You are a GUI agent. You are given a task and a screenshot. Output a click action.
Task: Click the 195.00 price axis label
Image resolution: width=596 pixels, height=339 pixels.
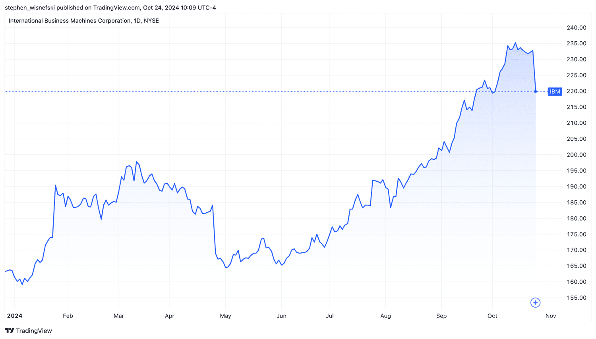pyautogui.click(x=577, y=170)
